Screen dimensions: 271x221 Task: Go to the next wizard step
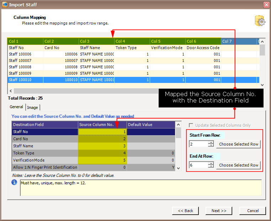(x=219, y=211)
